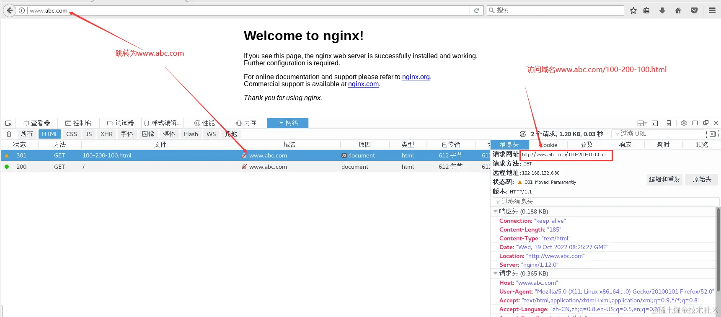Switch to the 控制台 Console tab

78,123
